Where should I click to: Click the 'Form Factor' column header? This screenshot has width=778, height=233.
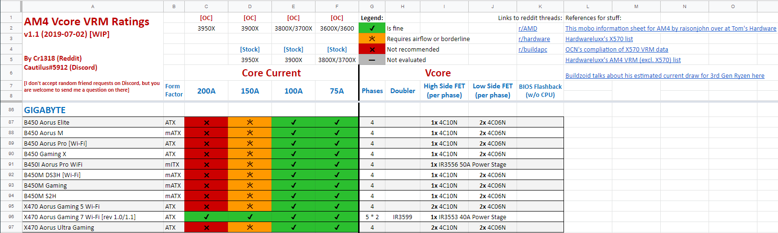(174, 90)
